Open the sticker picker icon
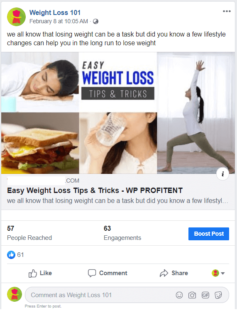 (x=218, y=295)
